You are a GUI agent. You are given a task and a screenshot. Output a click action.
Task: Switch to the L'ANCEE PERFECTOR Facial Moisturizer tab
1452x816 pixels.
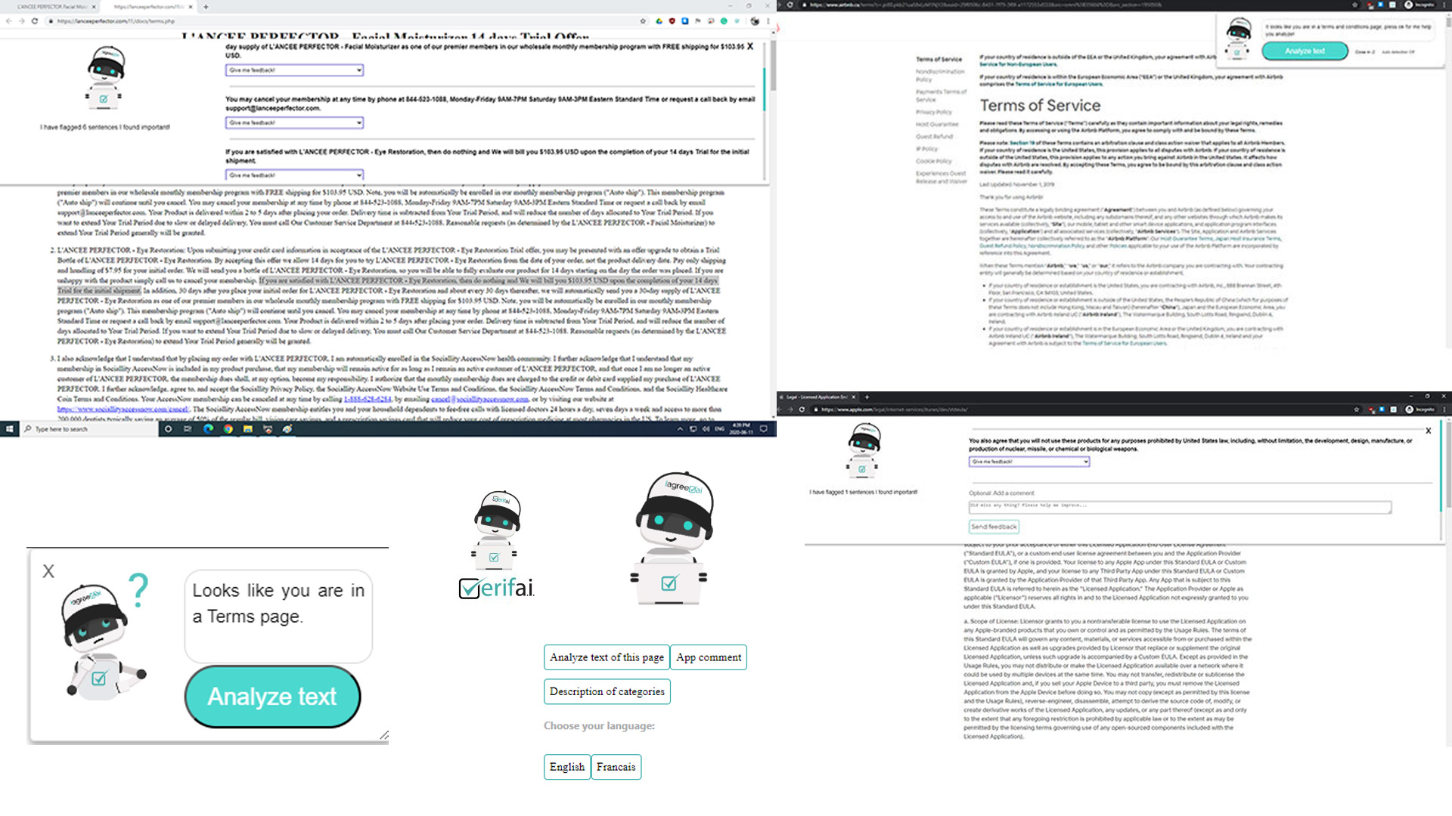(53, 7)
